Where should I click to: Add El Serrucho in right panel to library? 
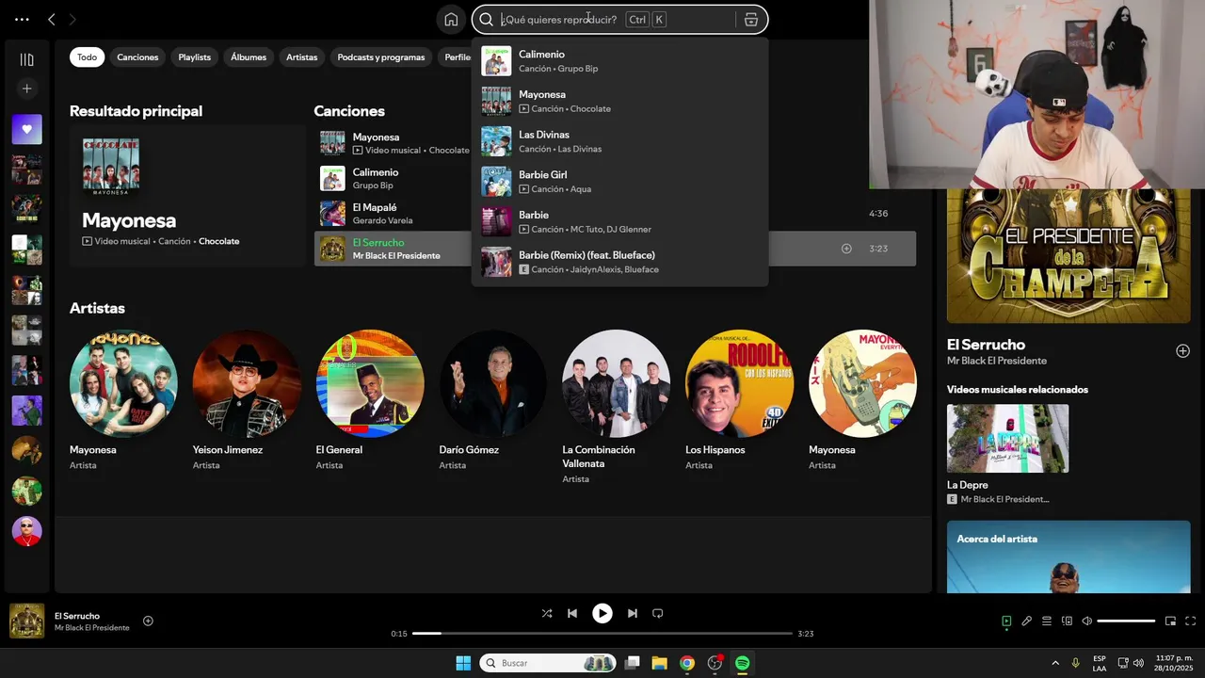[1182, 351]
